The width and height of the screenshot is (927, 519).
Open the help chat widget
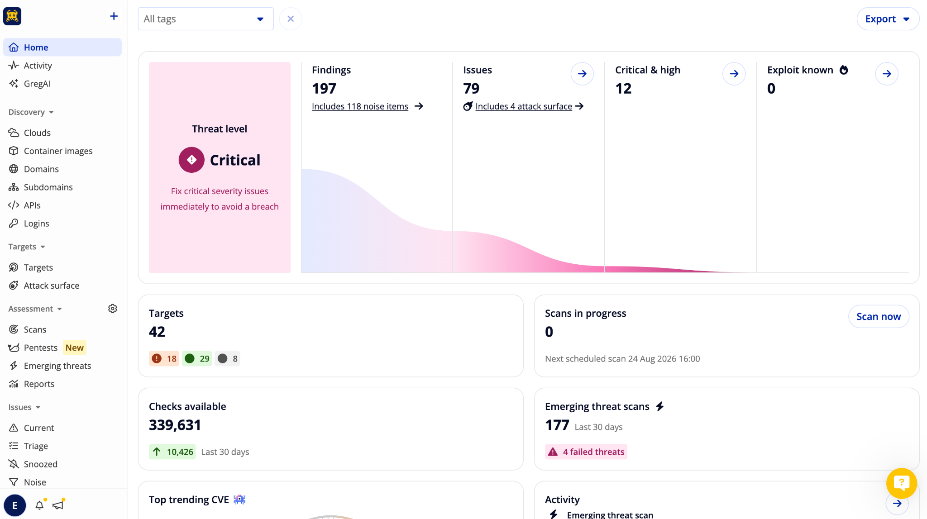(902, 483)
